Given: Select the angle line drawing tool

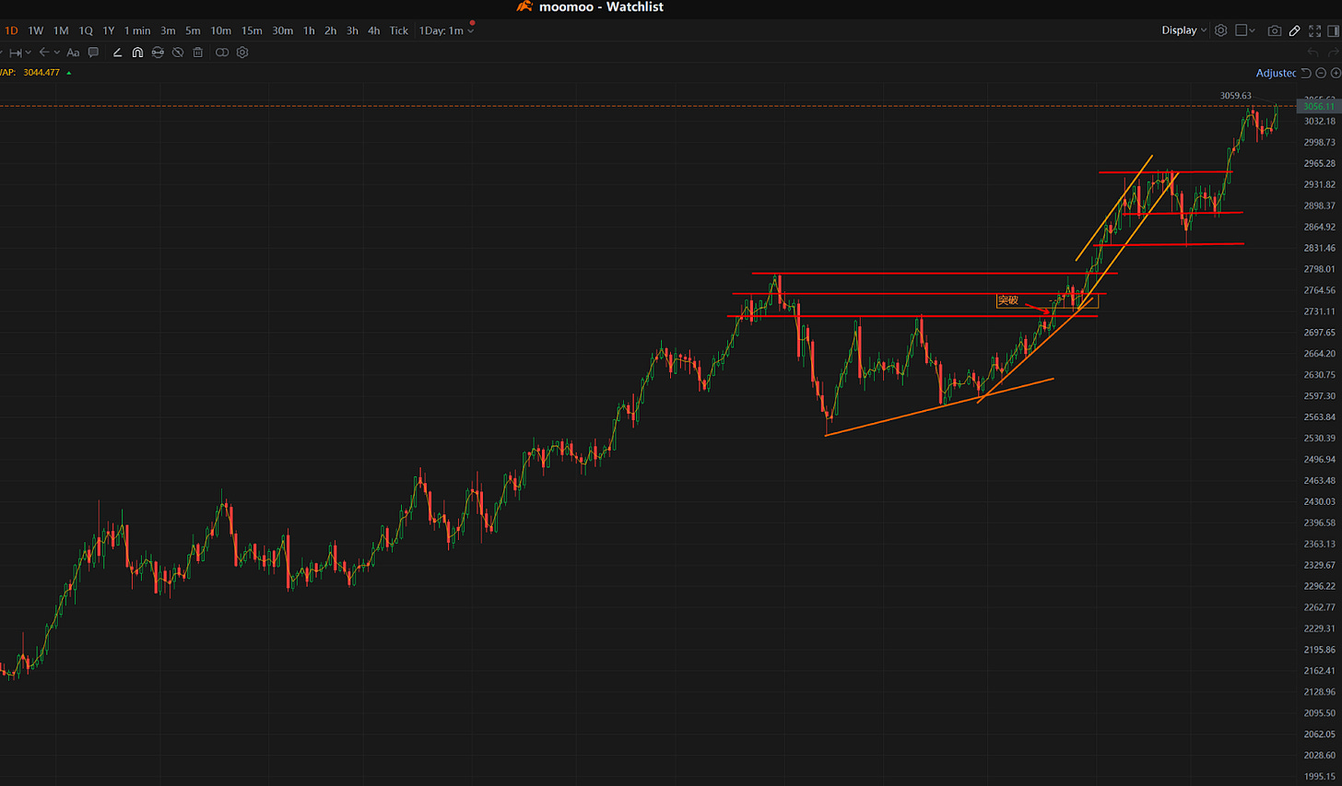Looking at the screenshot, I should click(x=117, y=53).
